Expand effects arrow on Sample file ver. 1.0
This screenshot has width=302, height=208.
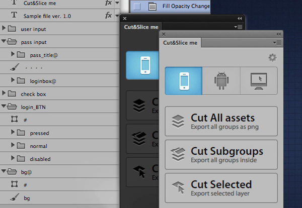point(117,16)
